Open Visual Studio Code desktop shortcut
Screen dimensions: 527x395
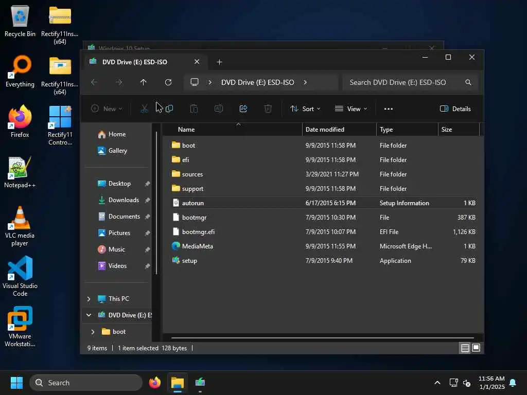20,276
